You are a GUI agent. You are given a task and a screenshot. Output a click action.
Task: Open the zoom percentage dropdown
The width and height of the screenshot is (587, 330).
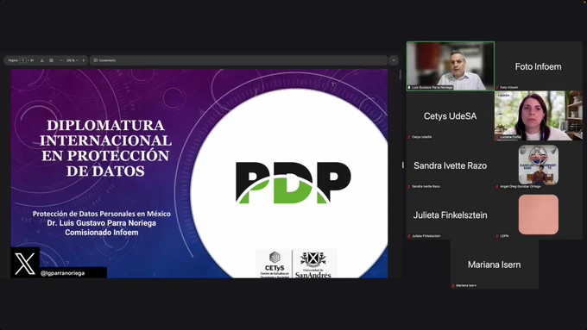point(72,60)
